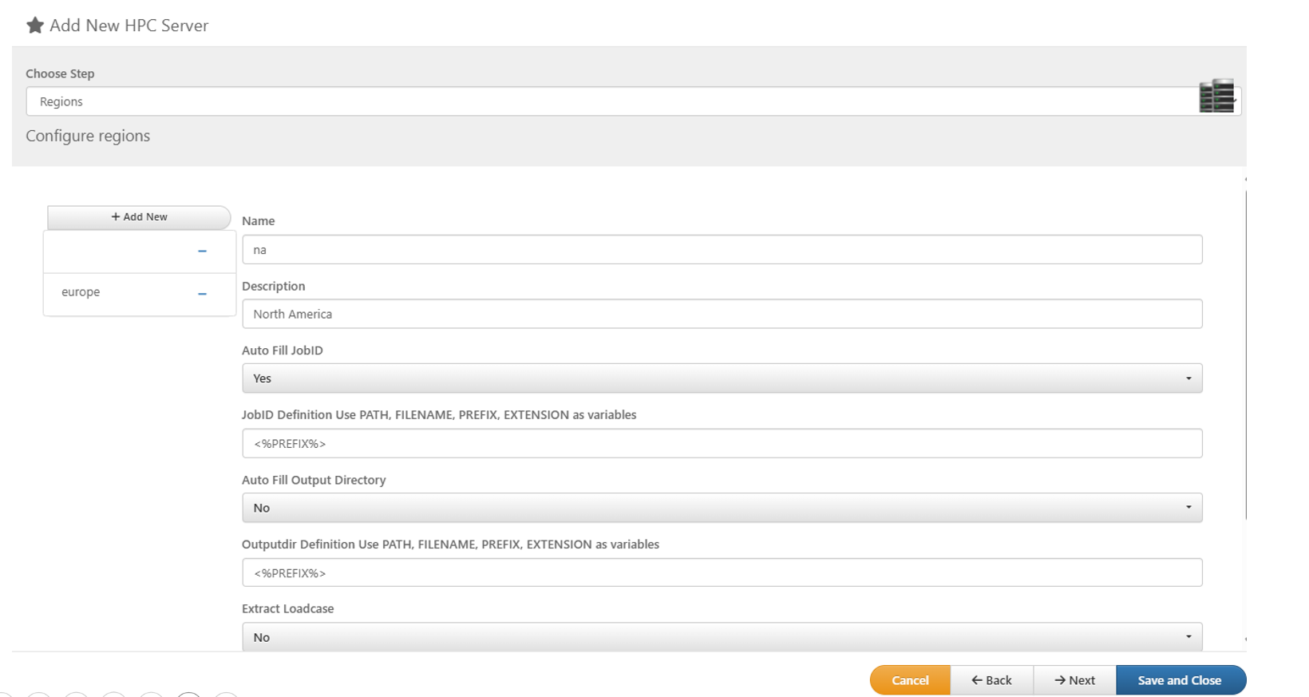
Task: Expand the Extract Loadcase dropdown
Action: click(x=722, y=637)
